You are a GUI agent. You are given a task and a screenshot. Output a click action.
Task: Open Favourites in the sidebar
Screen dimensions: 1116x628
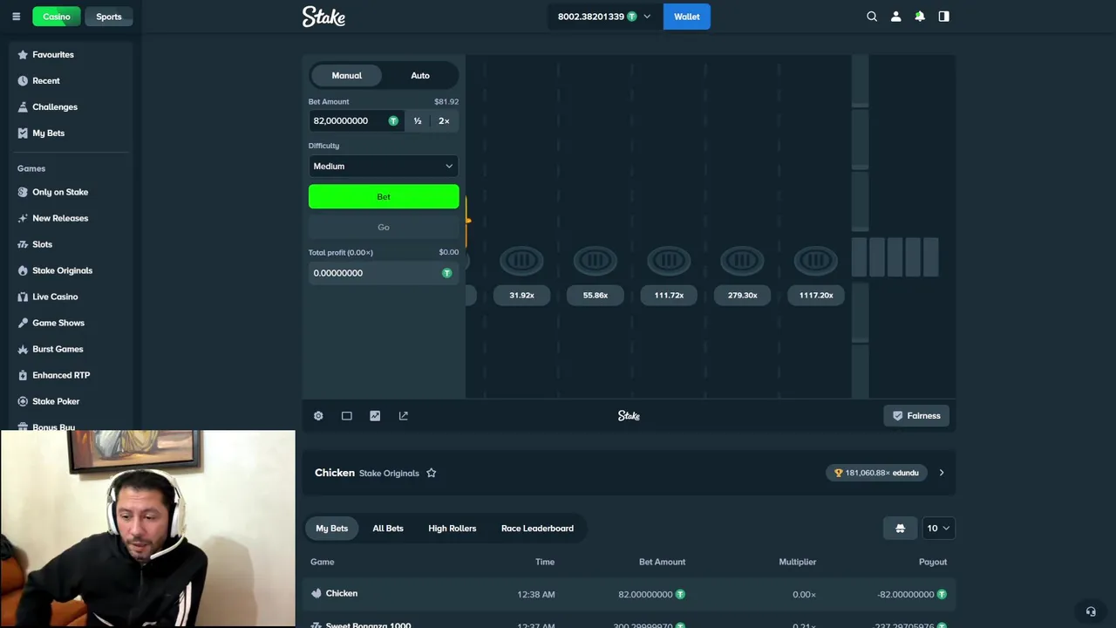53,55
